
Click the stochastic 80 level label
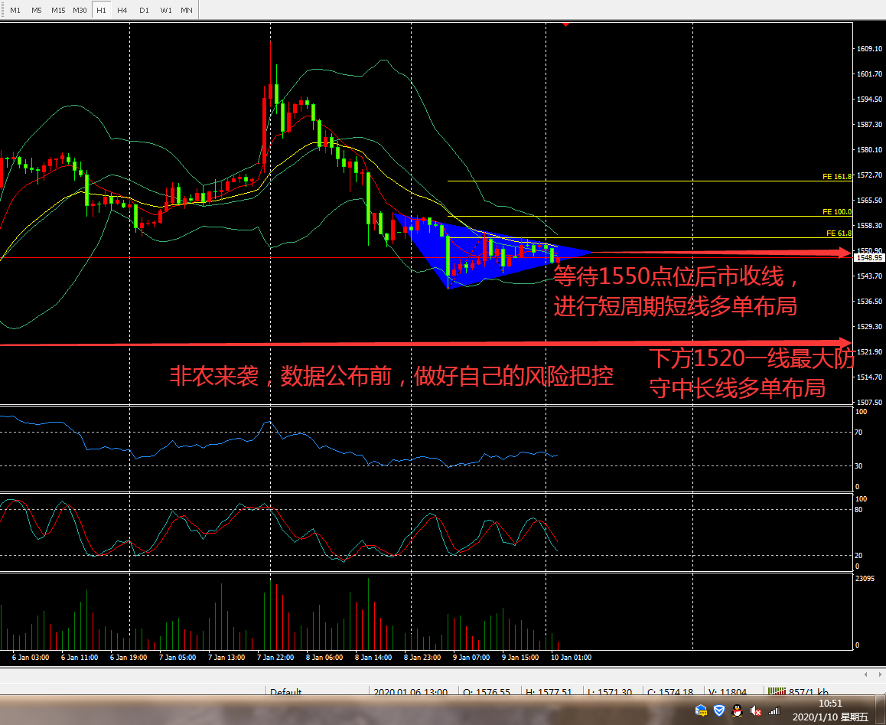coord(859,510)
